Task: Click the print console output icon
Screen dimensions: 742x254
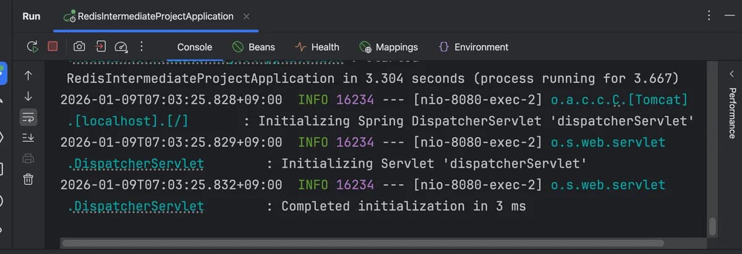Action: click(x=28, y=159)
